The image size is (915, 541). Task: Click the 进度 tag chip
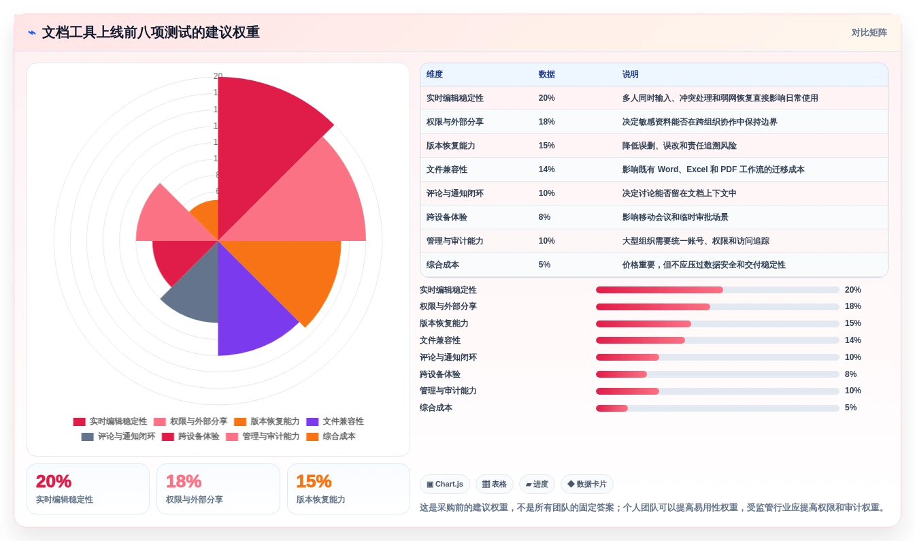tap(537, 485)
